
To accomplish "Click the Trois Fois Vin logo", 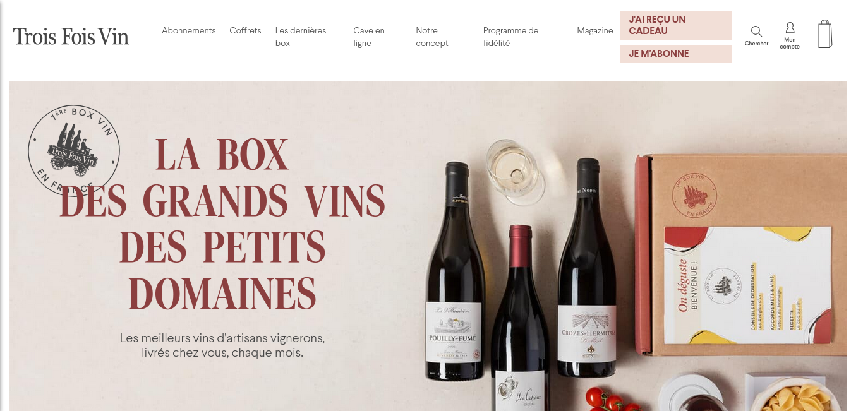I will click(x=71, y=36).
